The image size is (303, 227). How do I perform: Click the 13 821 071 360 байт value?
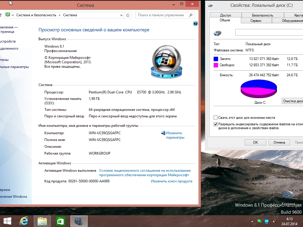point(264,59)
